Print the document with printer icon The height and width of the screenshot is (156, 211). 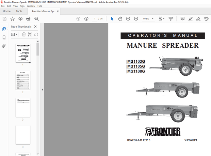(28, 19)
